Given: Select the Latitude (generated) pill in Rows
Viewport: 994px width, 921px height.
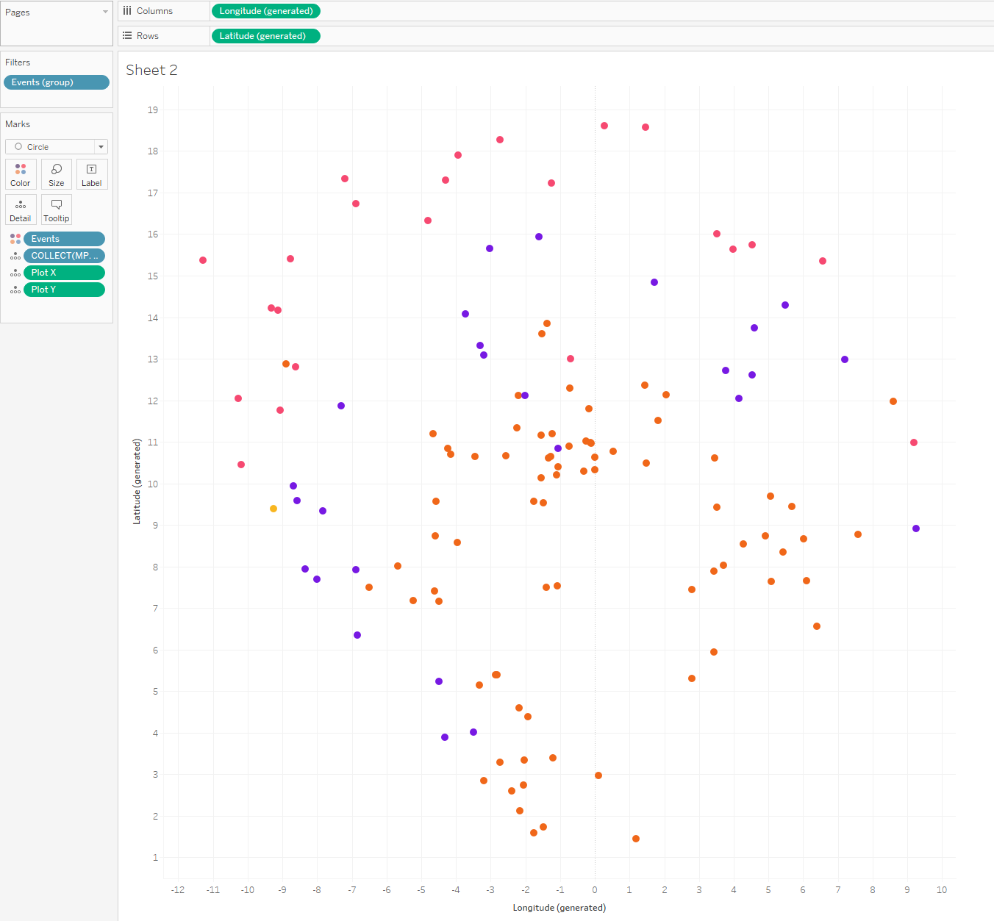Looking at the screenshot, I should (x=265, y=36).
